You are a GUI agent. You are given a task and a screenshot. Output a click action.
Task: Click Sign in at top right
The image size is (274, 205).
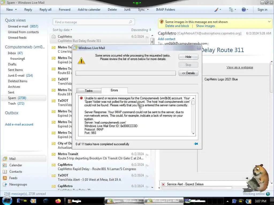tap(262, 10)
